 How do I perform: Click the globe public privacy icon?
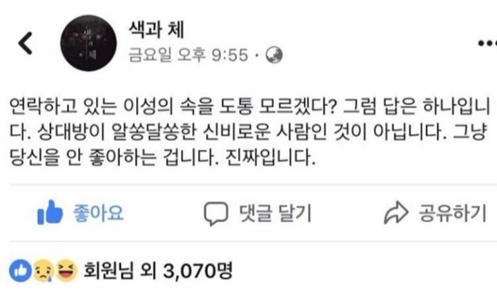pyautogui.click(x=273, y=55)
